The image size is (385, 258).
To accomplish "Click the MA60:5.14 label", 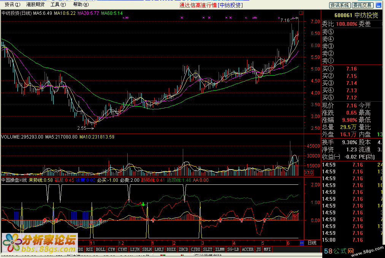I will [x=112, y=13].
